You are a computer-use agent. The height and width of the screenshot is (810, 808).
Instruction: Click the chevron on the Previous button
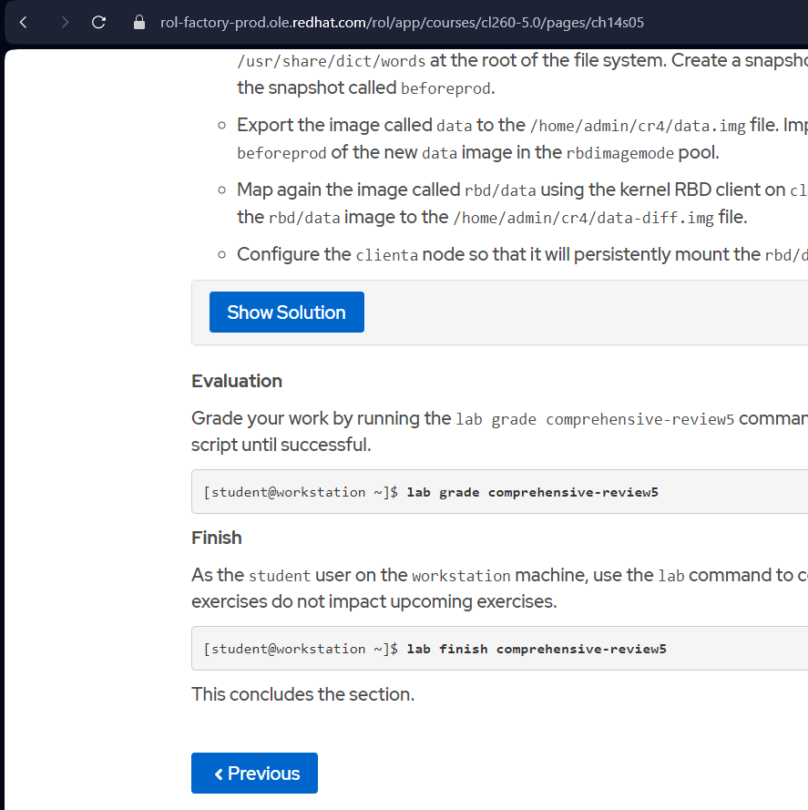pyautogui.click(x=219, y=774)
